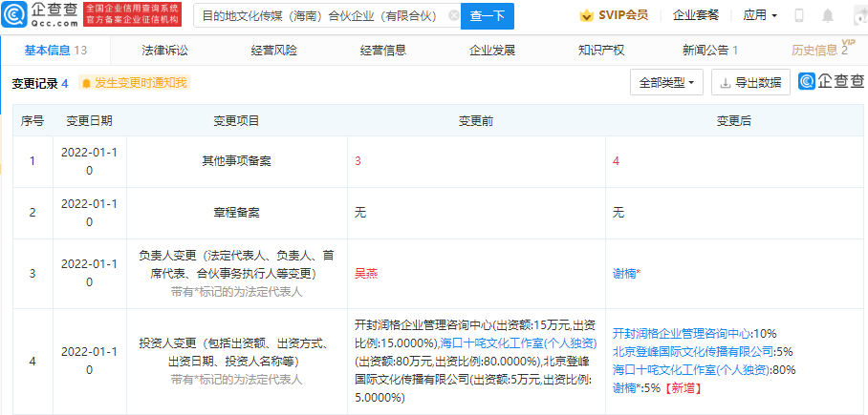Screen dimensions: 868x415
Task: Open 海口十咤文化工作室 link in 变更后 column
Action: pyautogui.click(x=692, y=370)
